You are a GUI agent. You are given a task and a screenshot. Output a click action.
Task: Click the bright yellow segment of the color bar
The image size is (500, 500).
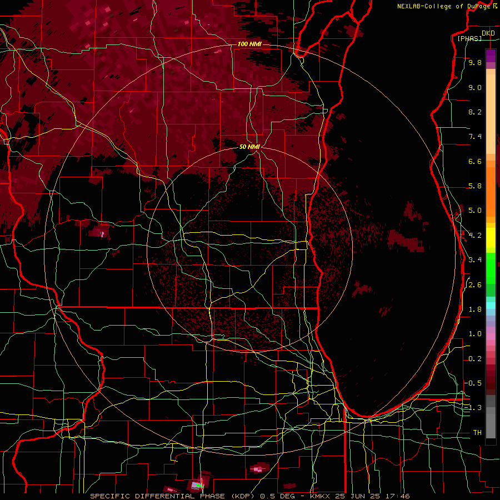[491, 238]
